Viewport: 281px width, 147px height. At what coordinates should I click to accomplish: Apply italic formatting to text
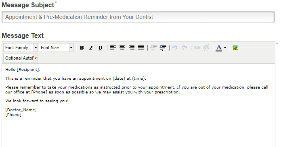91,48
